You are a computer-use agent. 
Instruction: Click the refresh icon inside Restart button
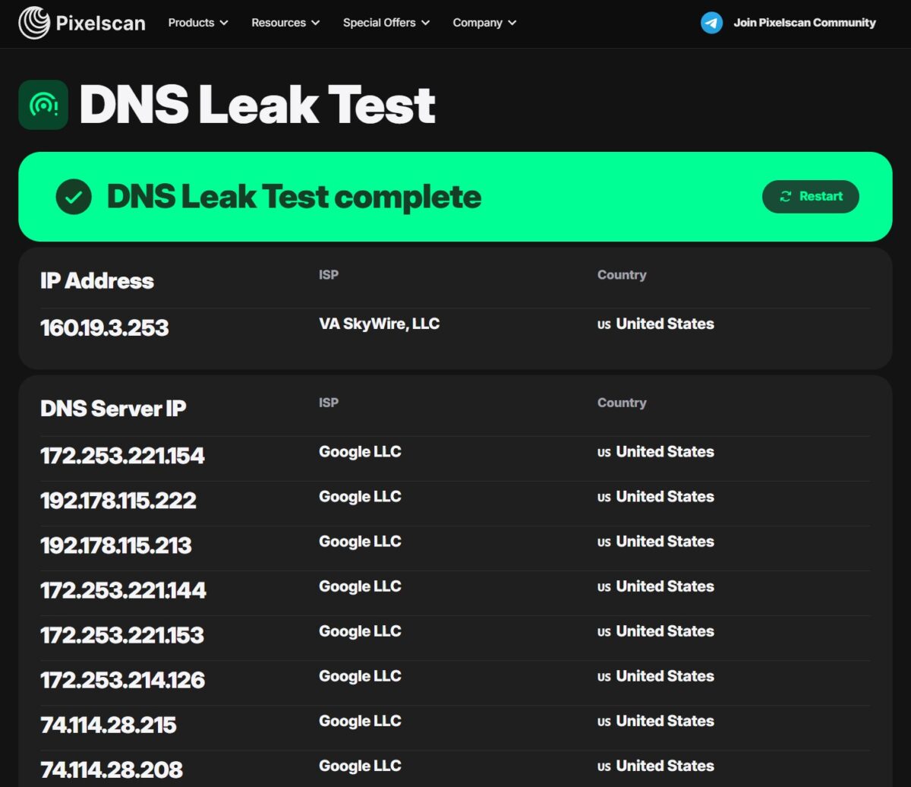coord(786,197)
